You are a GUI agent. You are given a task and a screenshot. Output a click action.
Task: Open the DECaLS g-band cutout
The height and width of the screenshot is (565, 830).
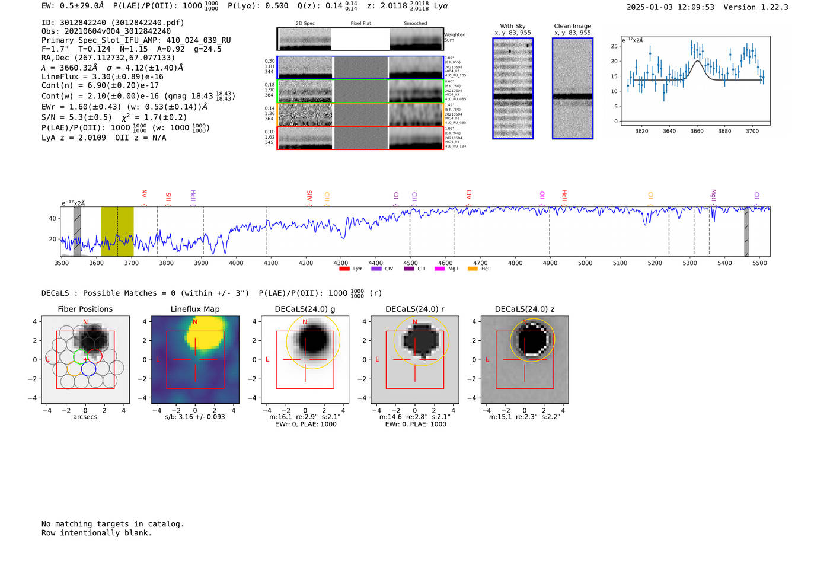coord(305,359)
